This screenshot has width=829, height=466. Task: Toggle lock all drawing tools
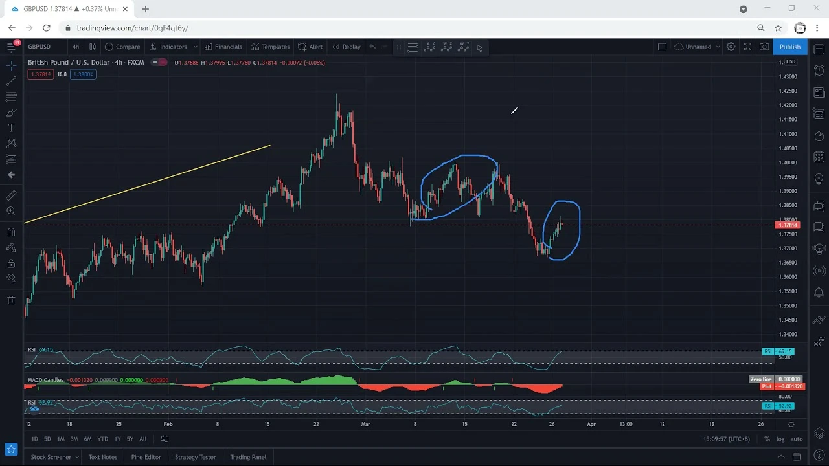(x=11, y=263)
